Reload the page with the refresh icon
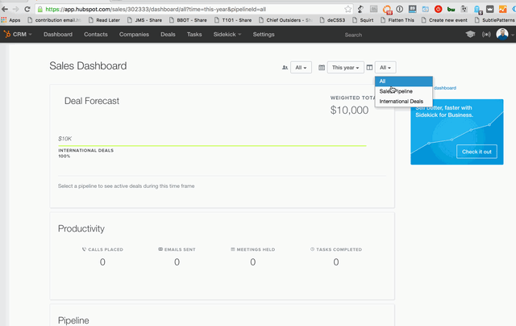Screen dimensions: 516x326 coord(27,9)
